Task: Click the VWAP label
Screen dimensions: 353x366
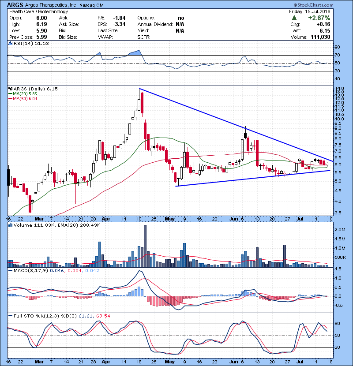Action: pyautogui.click(x=105, y=37)
